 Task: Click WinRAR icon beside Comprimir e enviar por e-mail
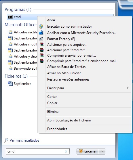(41, 56)
